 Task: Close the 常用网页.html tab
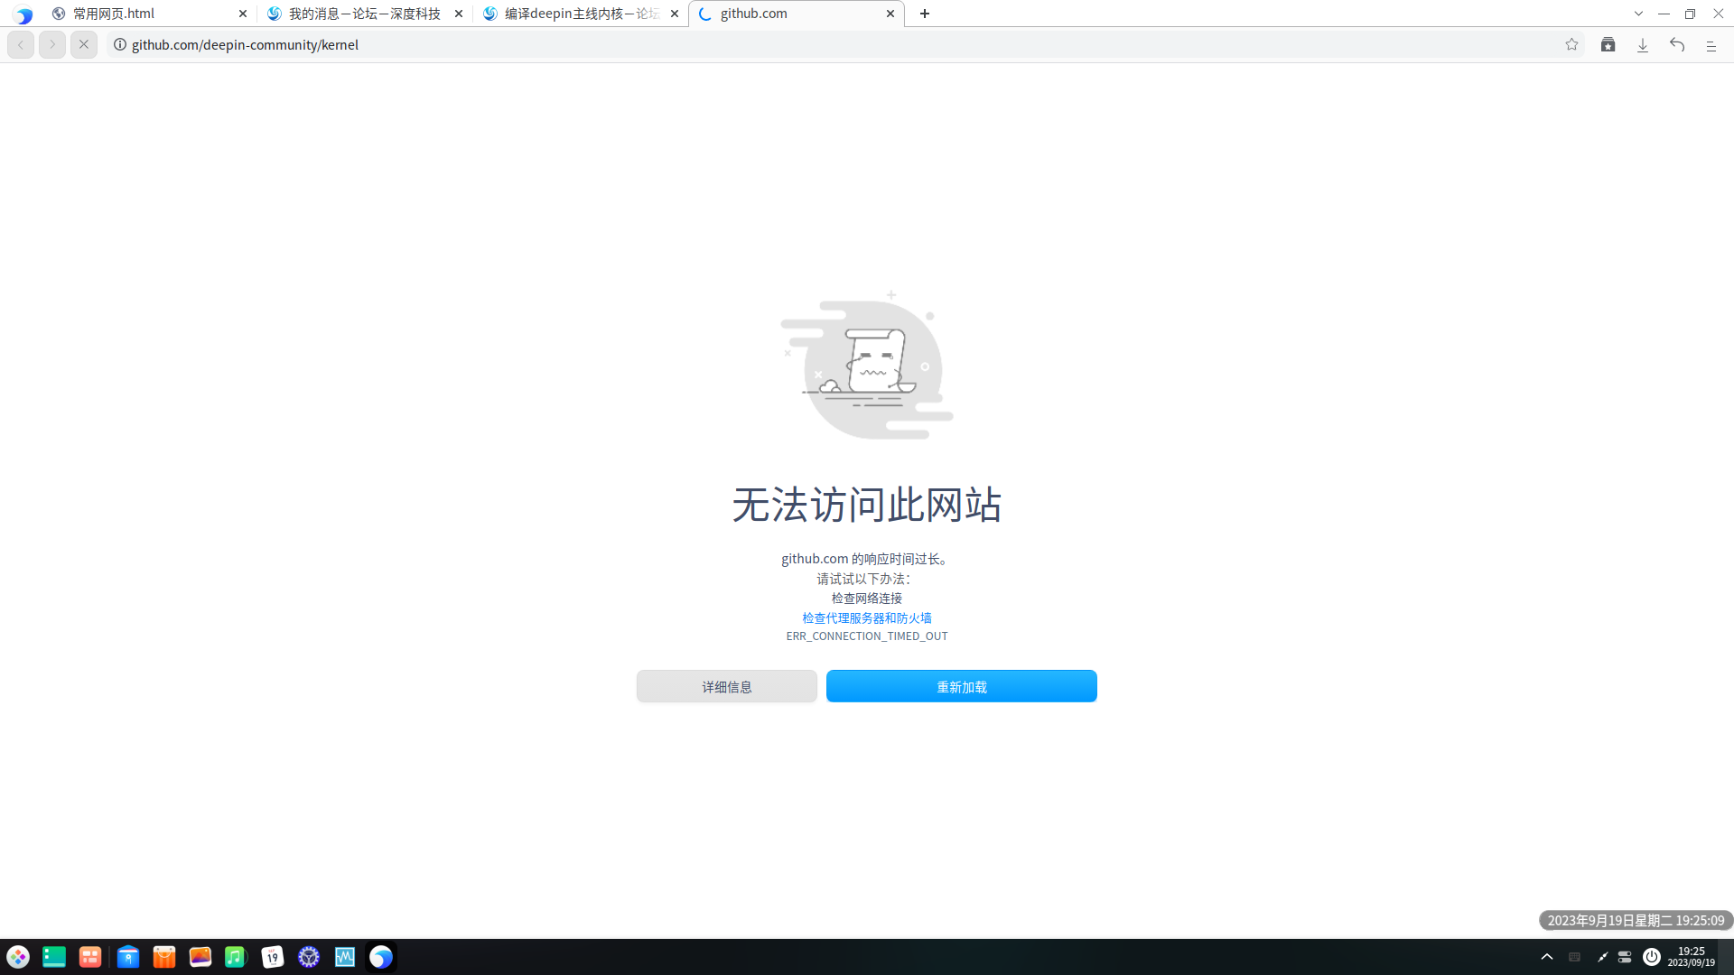(x=243, y=14)
